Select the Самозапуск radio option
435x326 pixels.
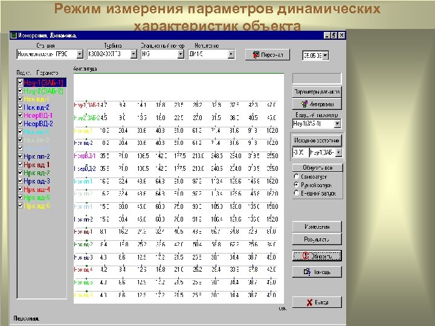296,176
